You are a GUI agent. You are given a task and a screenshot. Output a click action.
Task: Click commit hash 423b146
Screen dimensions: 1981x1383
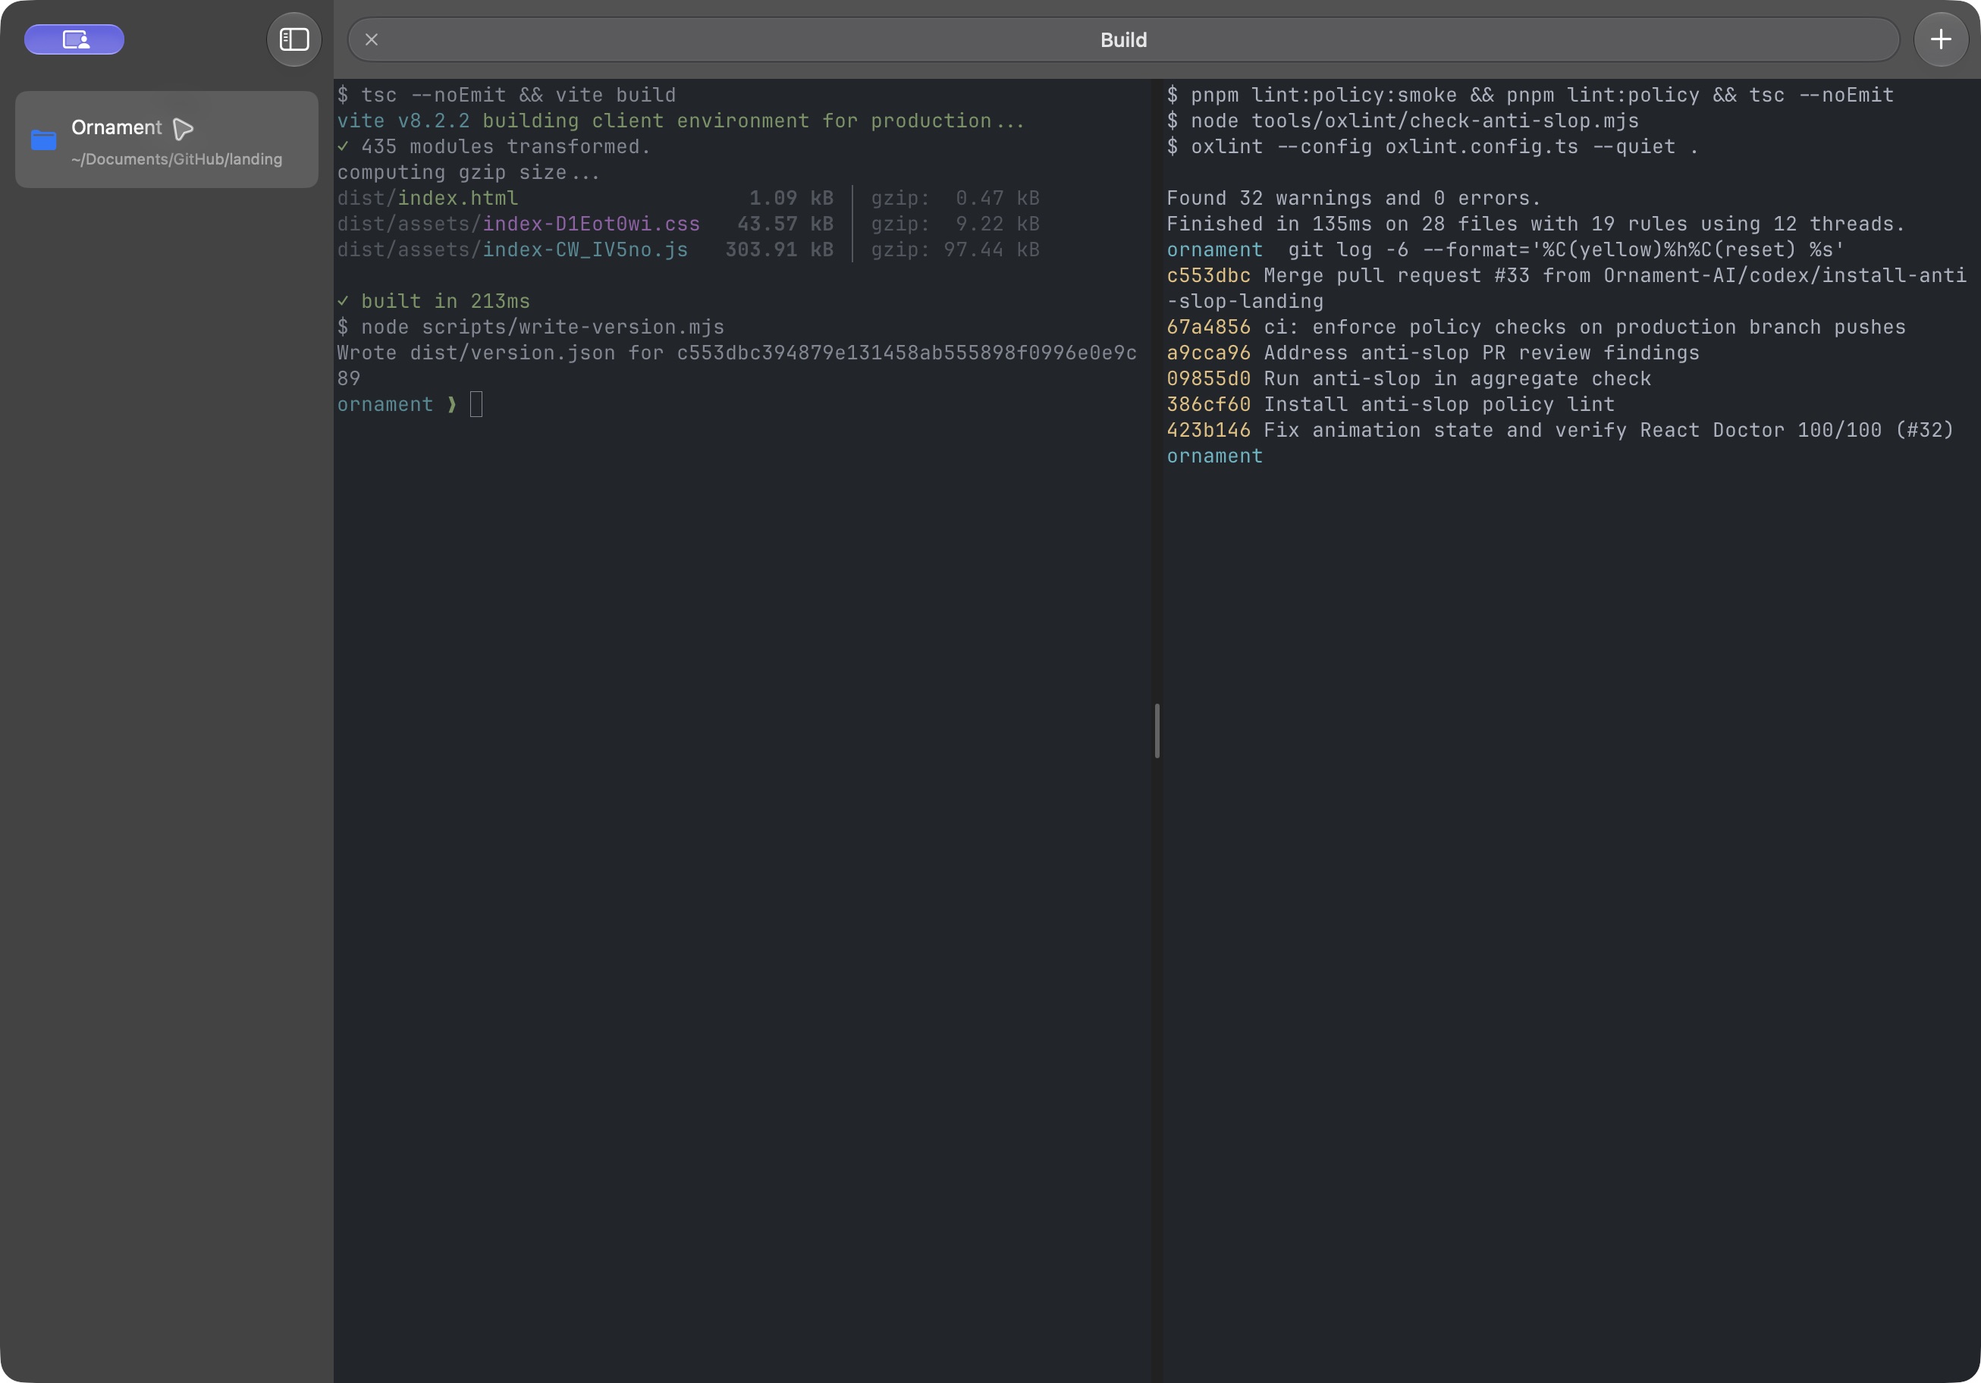pyautogui.click(x=1208, y=431)
